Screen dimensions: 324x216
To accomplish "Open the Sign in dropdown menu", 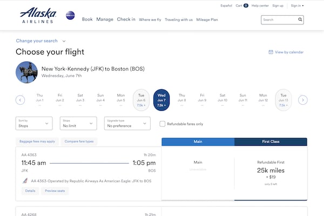I will point(297,5).
